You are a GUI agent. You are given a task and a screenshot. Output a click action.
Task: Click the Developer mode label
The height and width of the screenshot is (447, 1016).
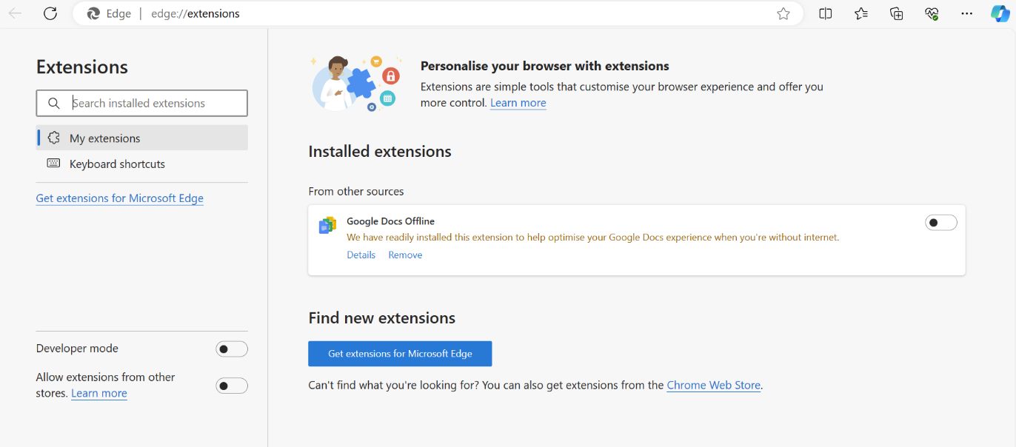point(77,349)
